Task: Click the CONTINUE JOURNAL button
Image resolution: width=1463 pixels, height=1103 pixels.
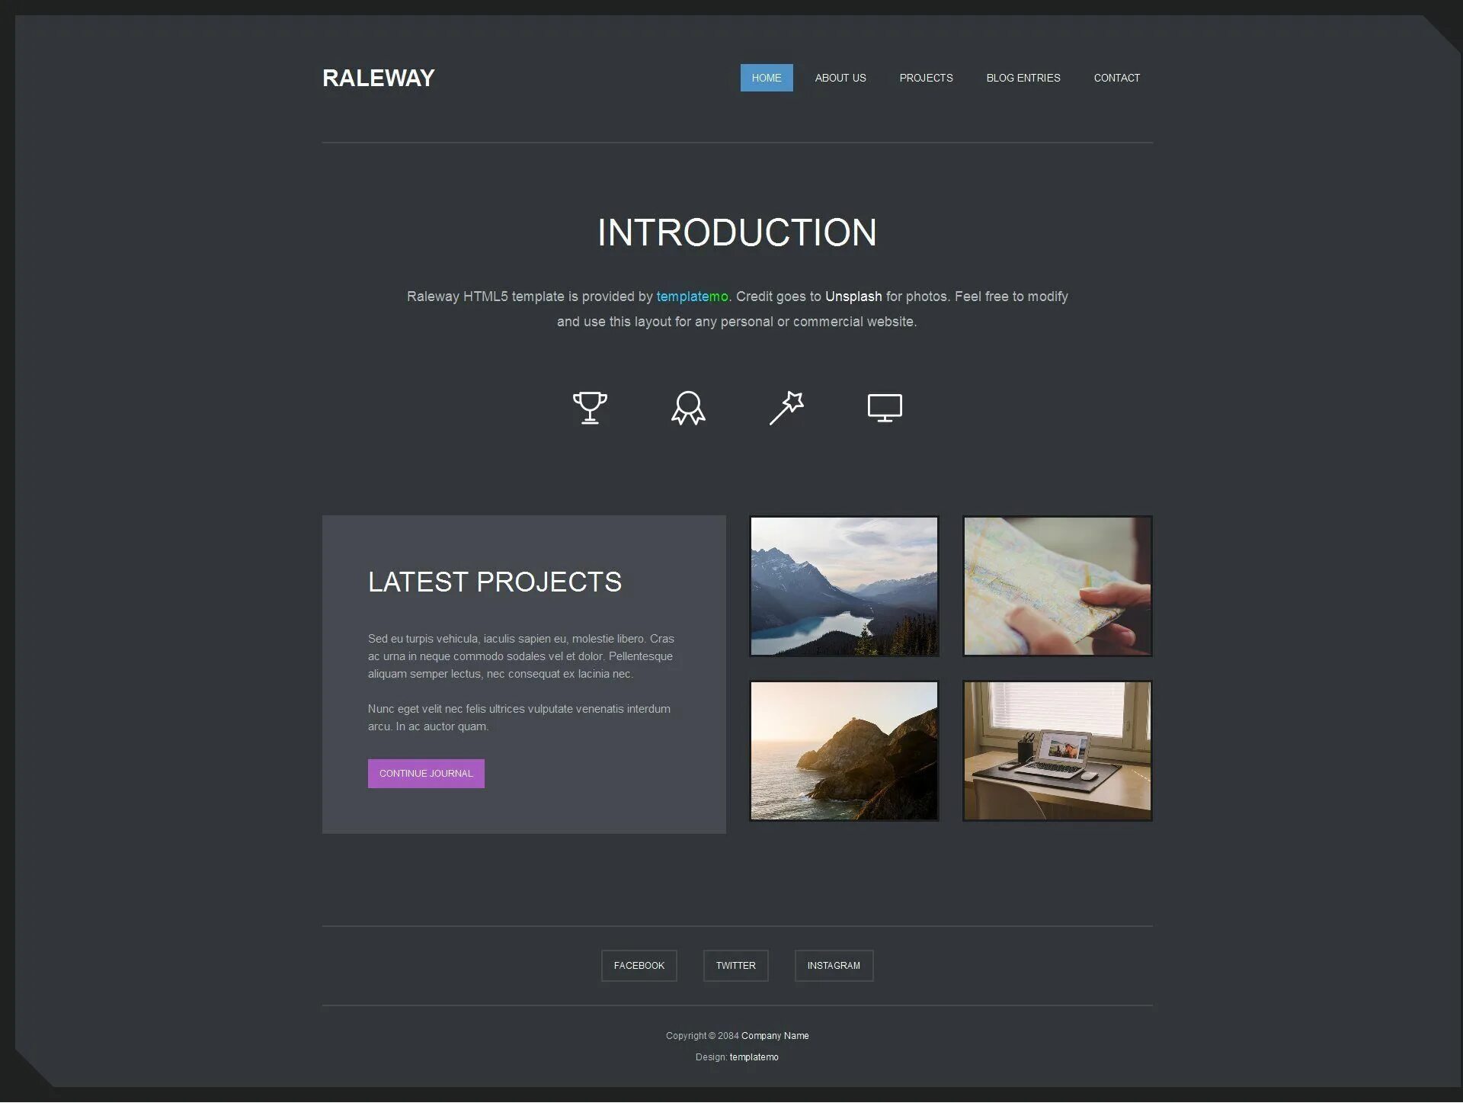Action: tap(425, 773)
